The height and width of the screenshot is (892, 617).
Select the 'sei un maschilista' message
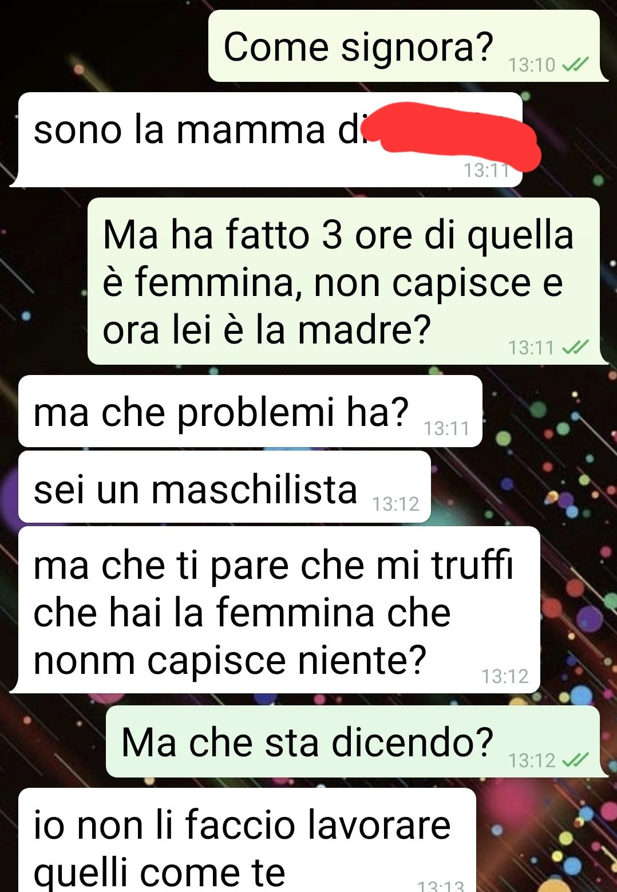[224, 487]
